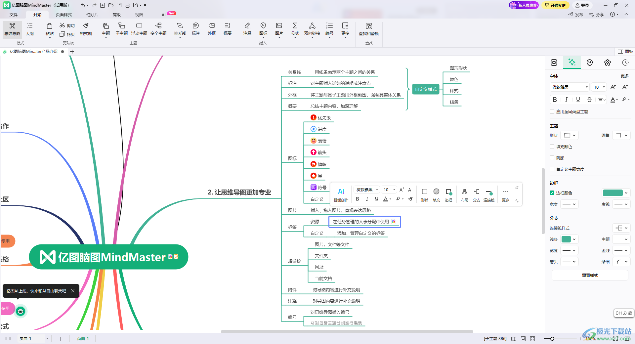
Task: Open the border 宽度 dropdown under 边框
Action: tap(570, 204)
